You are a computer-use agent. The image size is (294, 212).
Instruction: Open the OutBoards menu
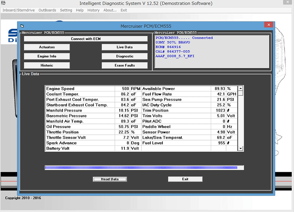pyautogui.click(x=47, y=10)
